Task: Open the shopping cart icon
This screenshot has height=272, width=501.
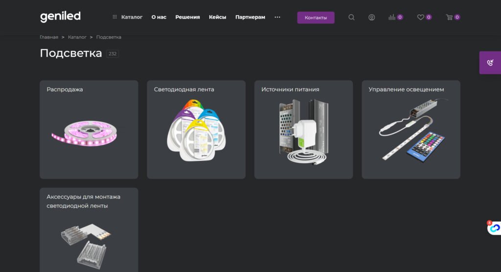Action: pyautogui.click(x=449, y=17)
